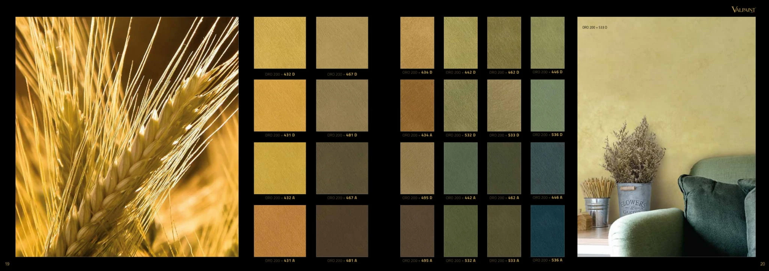Select the ORO 200 + 442 D swatch
769x271 pixels.
[460, 43]
